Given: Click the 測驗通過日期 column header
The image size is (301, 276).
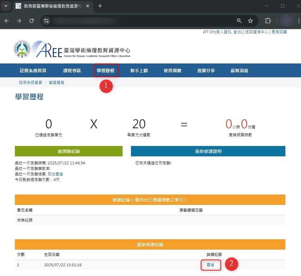Looking at the screenshot, I should (191, 210).
